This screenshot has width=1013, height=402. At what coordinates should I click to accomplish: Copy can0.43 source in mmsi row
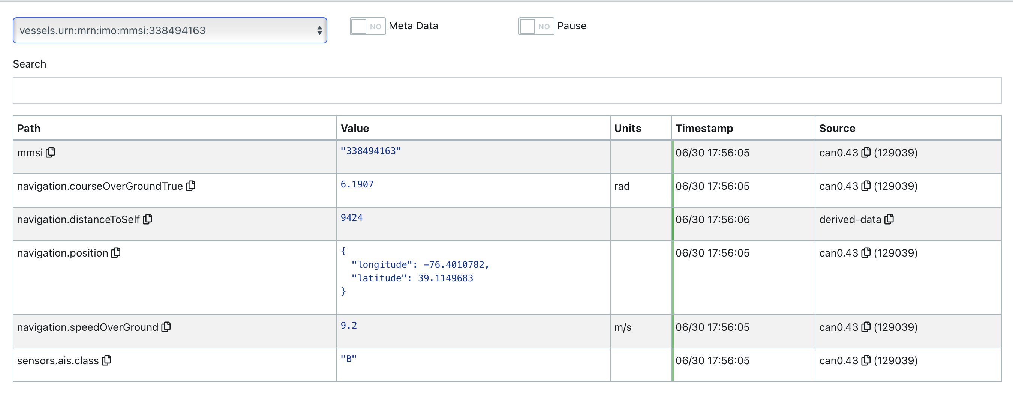coord(866,153)
